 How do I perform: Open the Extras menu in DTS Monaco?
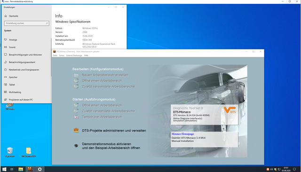click(62, 55)
